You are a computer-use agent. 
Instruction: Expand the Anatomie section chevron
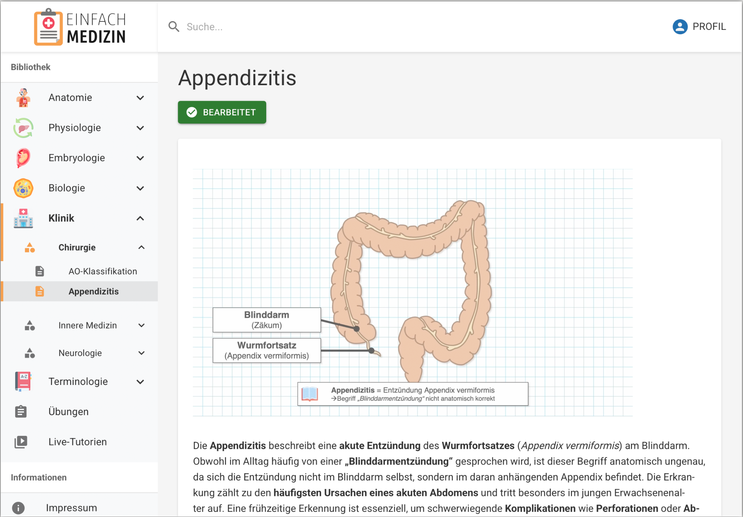click(x=140, y=98)
